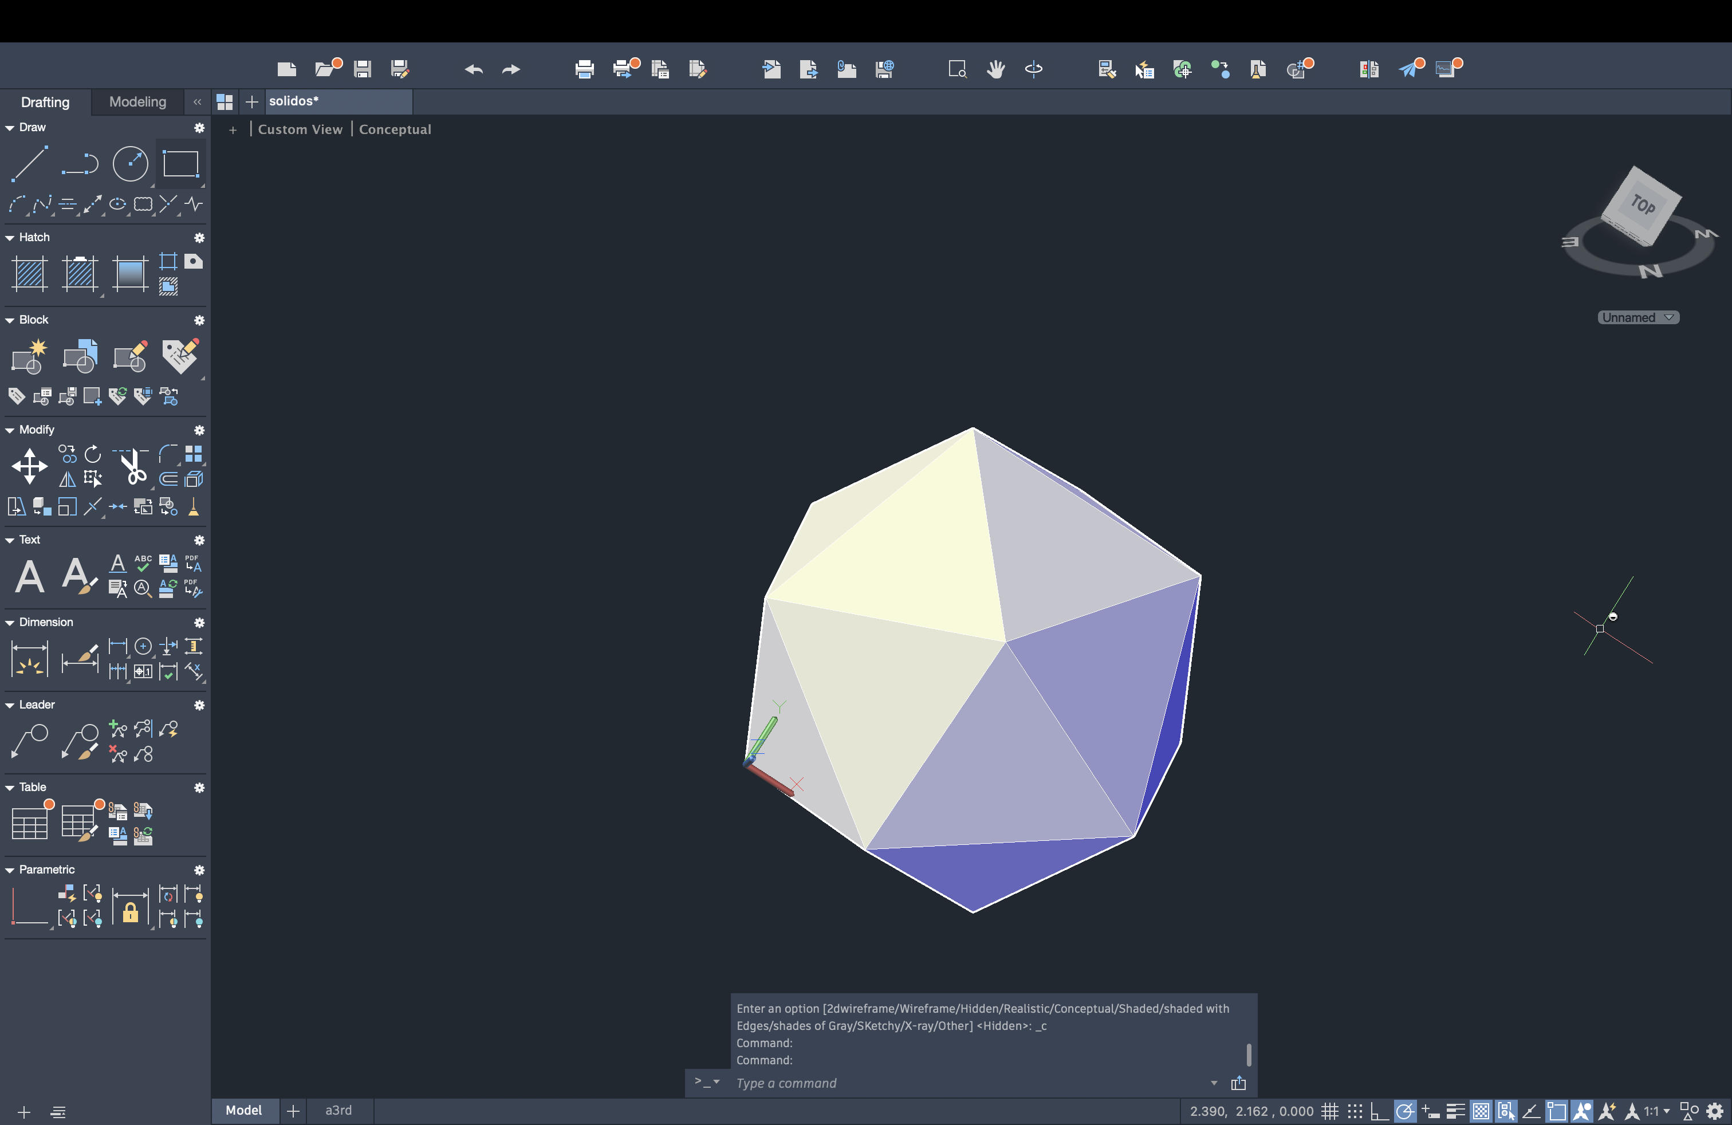Select the Multiline Text tool
Screen dimensions: 1732x1125
click(29, 577)
